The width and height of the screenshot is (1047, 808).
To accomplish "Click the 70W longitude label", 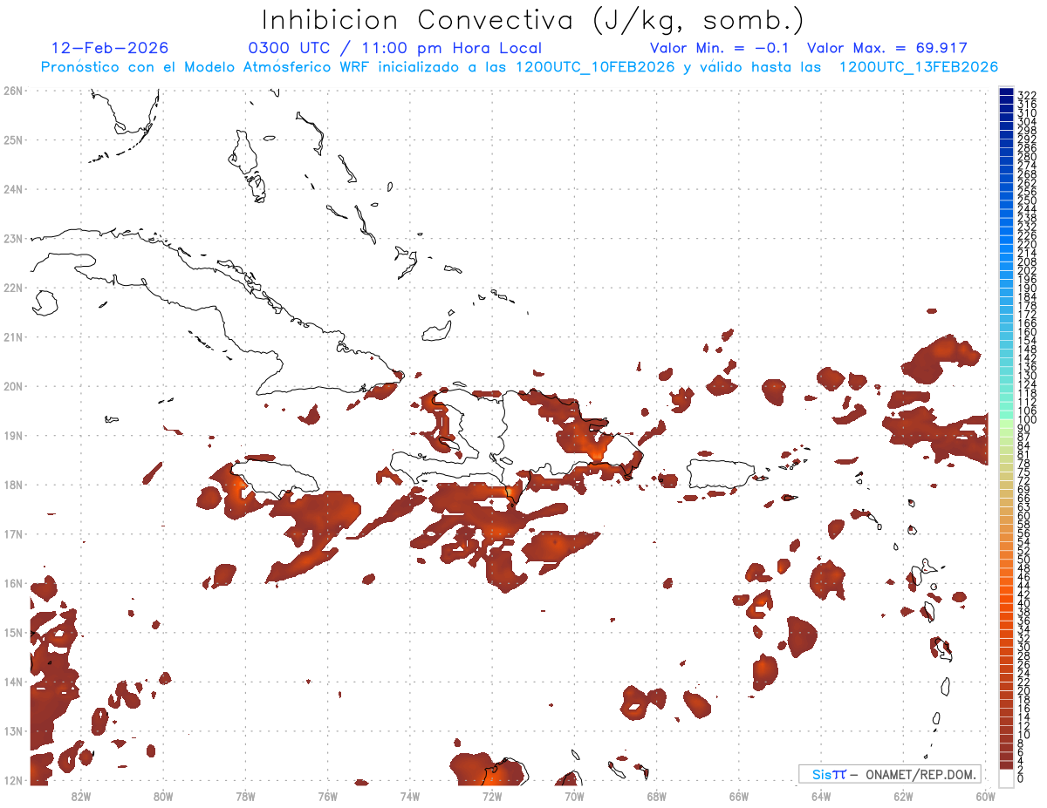I will [x=574, y=796].
